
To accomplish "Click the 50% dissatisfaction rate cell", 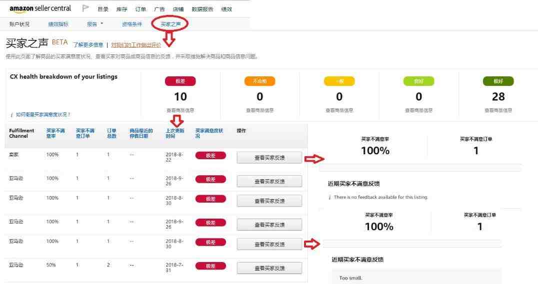I will click(51, 265).
